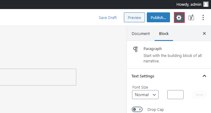Image resolution: width=211 pixels, height=113 pixels.
Task: Click the Save Draft link
Action: (108, 17)
